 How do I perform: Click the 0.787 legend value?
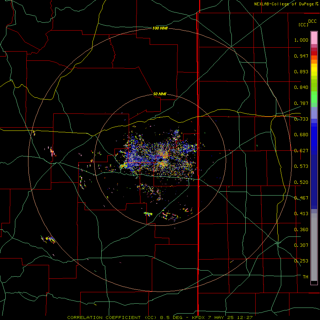(x=301, y=103)
